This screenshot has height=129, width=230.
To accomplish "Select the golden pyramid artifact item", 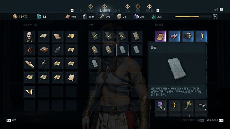I will point(29,91).
